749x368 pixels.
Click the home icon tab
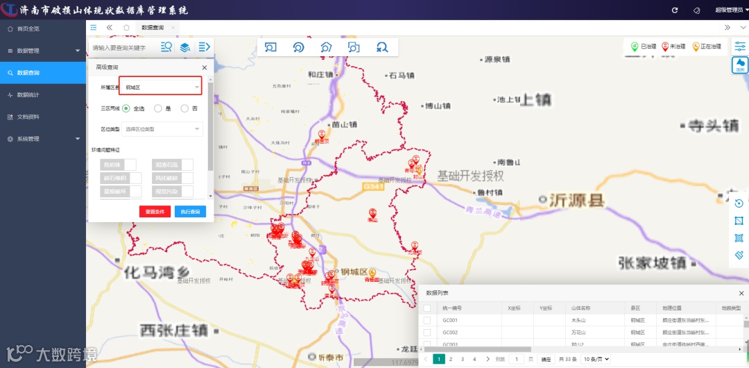(126, 27)
